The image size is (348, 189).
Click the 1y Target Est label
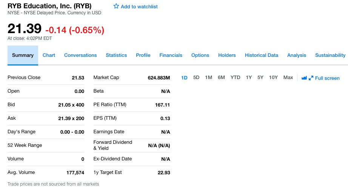(108, 172)
